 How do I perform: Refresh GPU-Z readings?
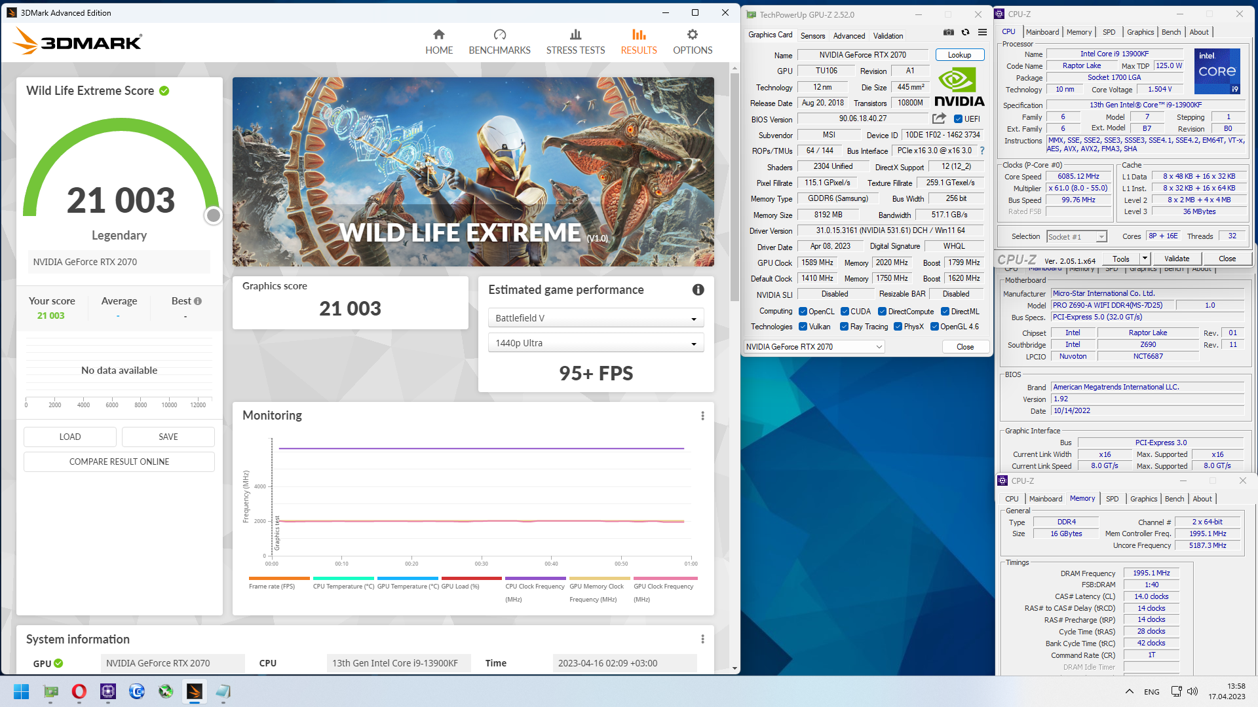pyautogui.click(x=965, y=32)
